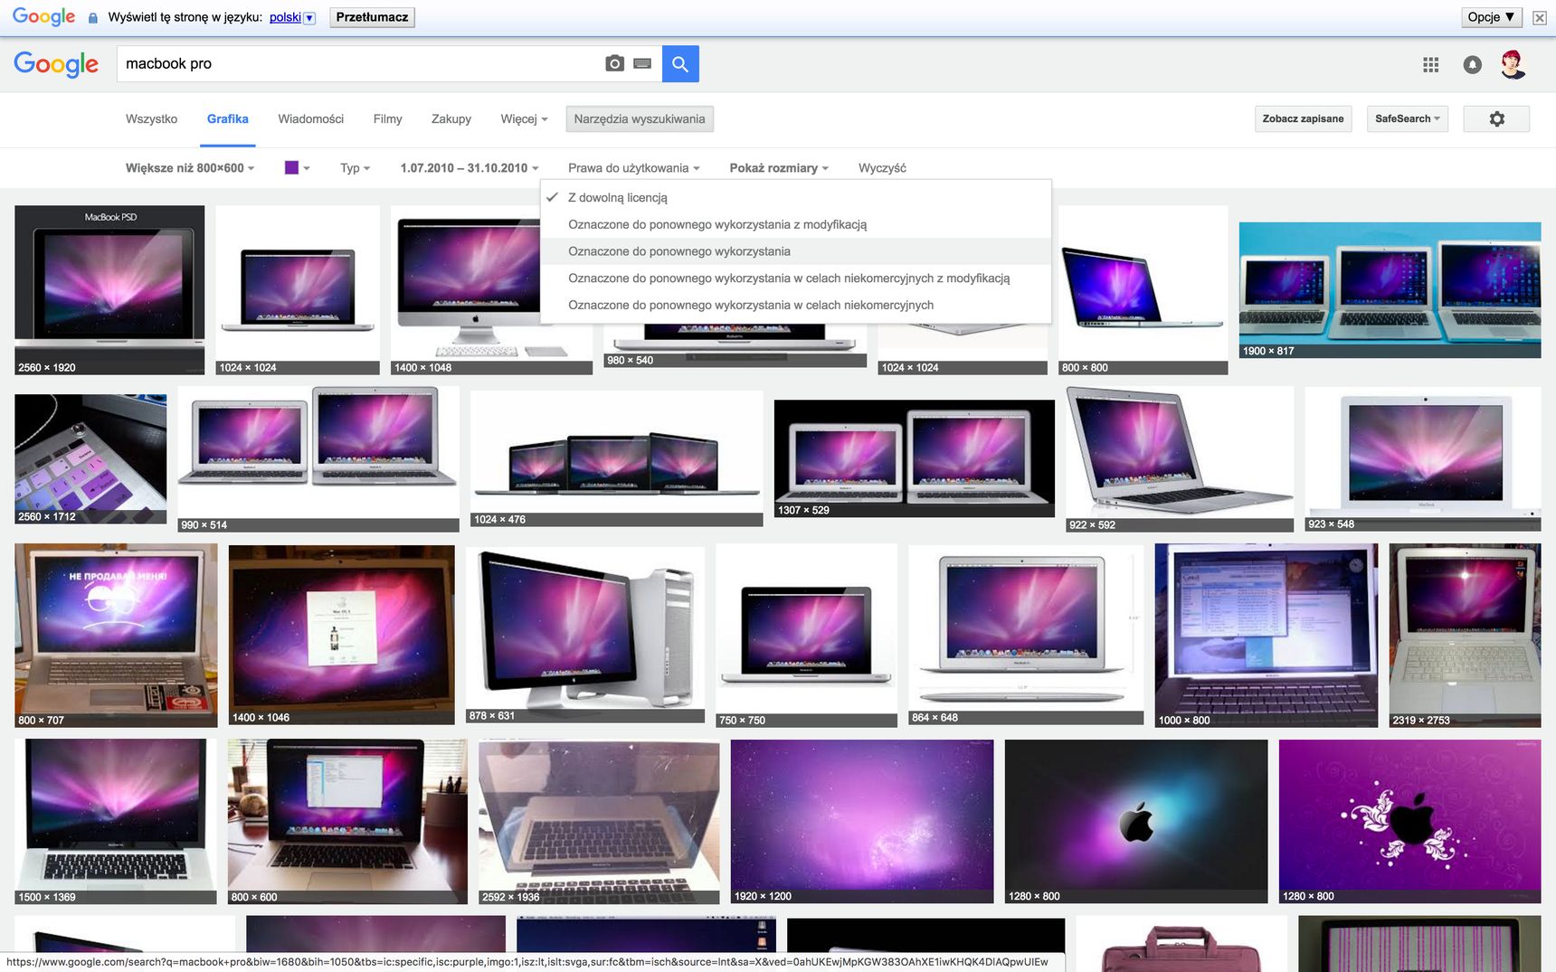Open the on-screen keyboard icon
The height and width of the screenshot is (972, 1556).
642,63
